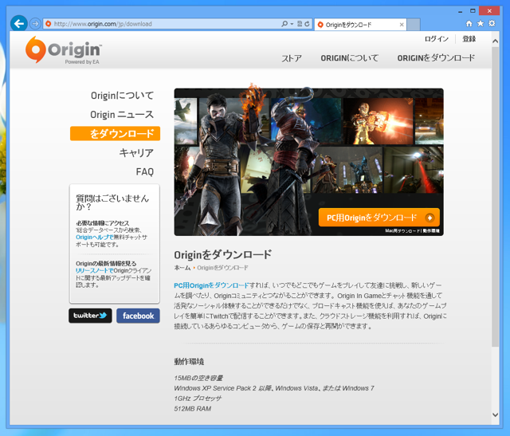Image resolution: width=510 pixels, height=436 pixels.
Task: Click the 1GHz プロセッサ requirement line
Action: [x=198, y=399]
